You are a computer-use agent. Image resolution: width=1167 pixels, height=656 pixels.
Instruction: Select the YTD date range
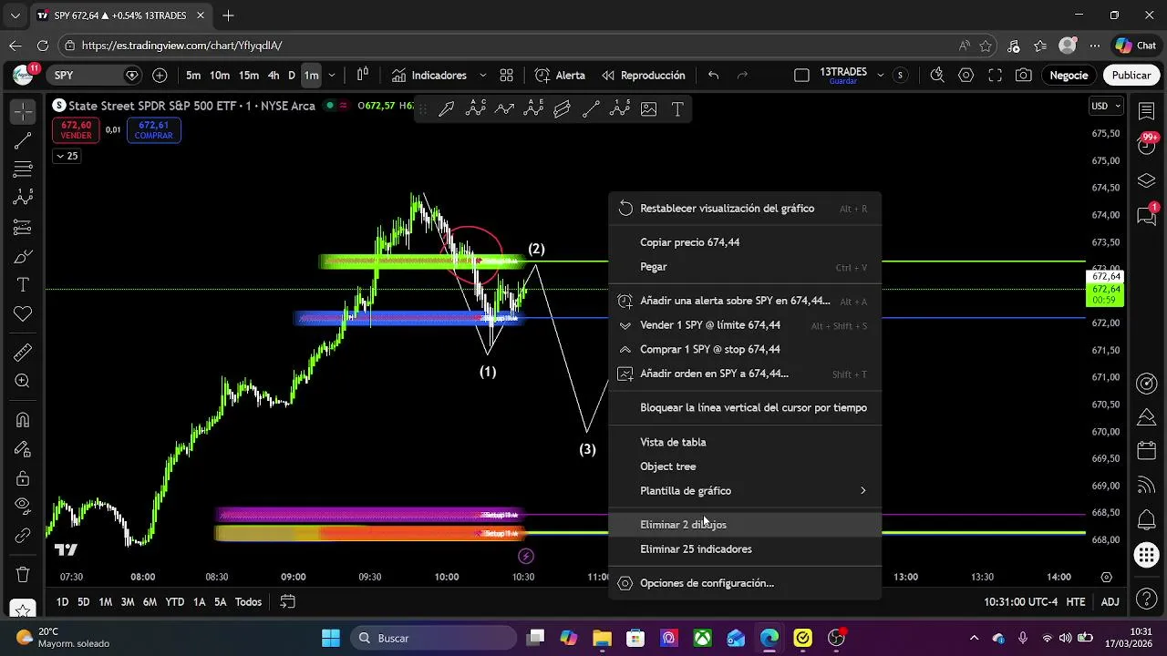pyautogui.click(x=174, y=602)
